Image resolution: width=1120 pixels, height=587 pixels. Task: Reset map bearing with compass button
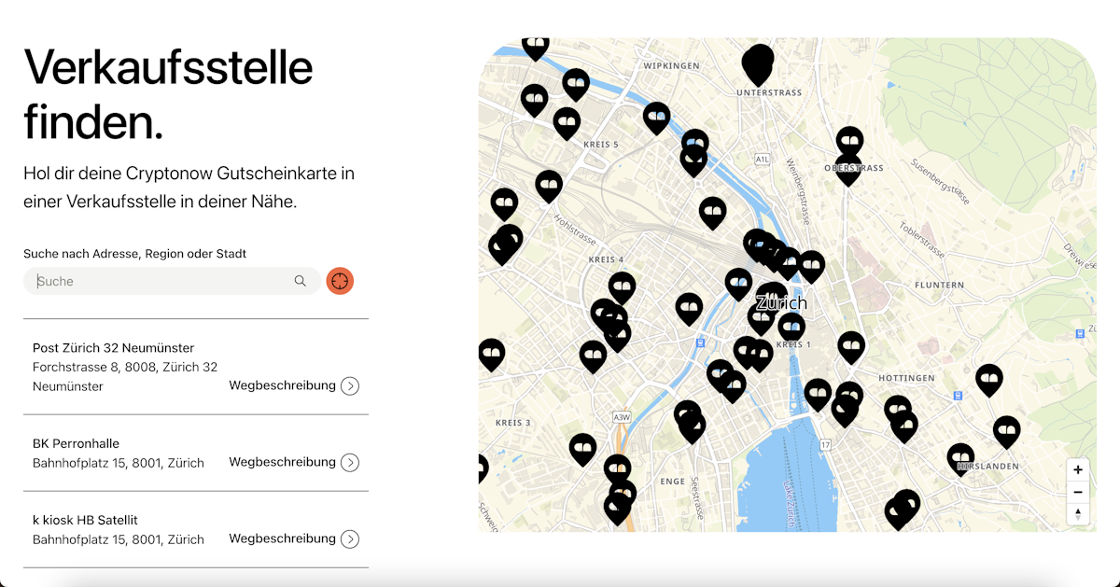1078,513
